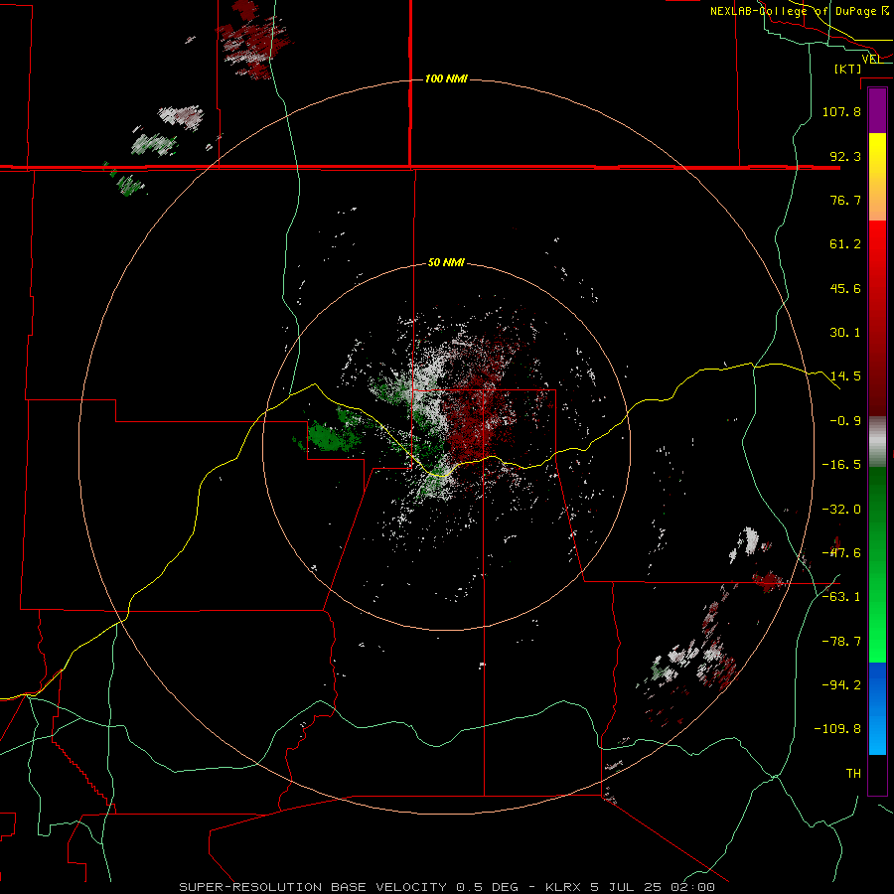Image resolution: width=894 pixels, height=894 pixels.
Task: Click the 92.3 velocity scale value
Action: click(x=845, y=156)
